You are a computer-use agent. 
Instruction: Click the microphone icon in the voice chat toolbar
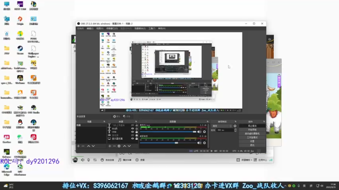point(89,160)
